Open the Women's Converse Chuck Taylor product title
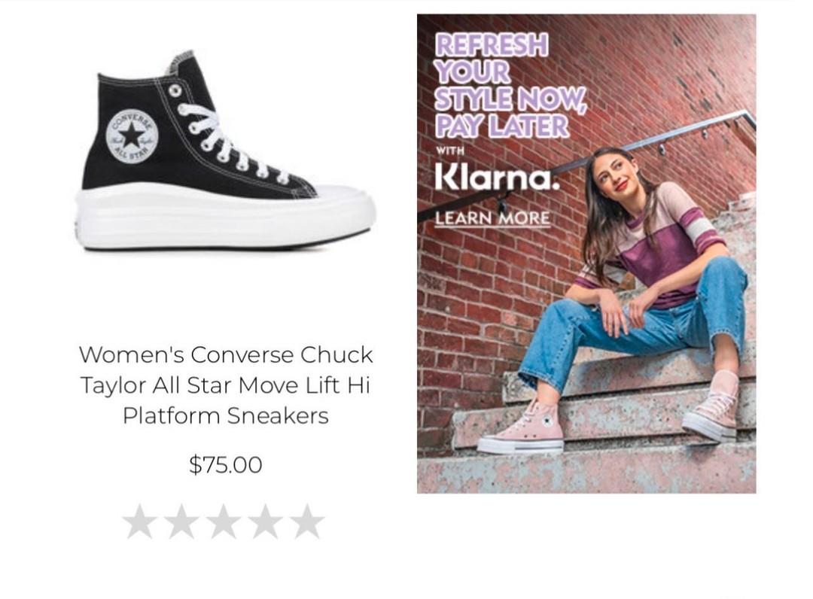The width and height of the screenshot is (813, 599). tap(226, 384)
